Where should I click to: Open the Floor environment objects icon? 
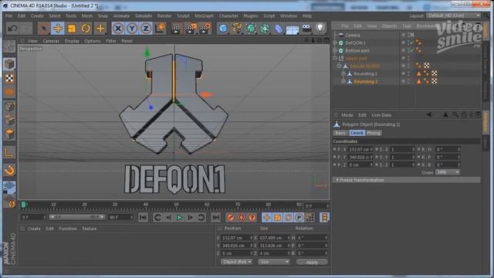(x=293, y=29)
